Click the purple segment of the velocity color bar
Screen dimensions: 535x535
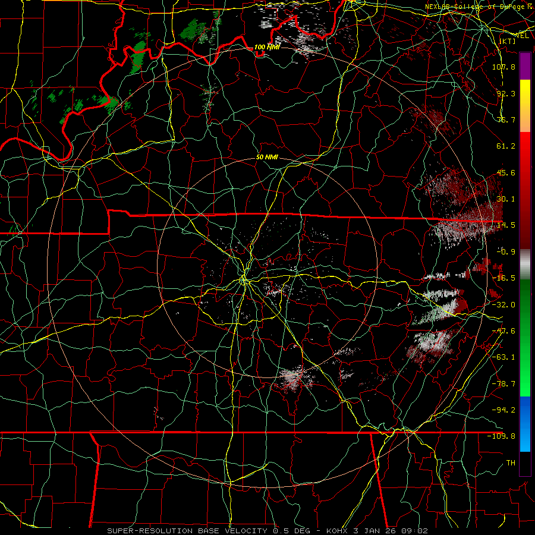point(525,66)
